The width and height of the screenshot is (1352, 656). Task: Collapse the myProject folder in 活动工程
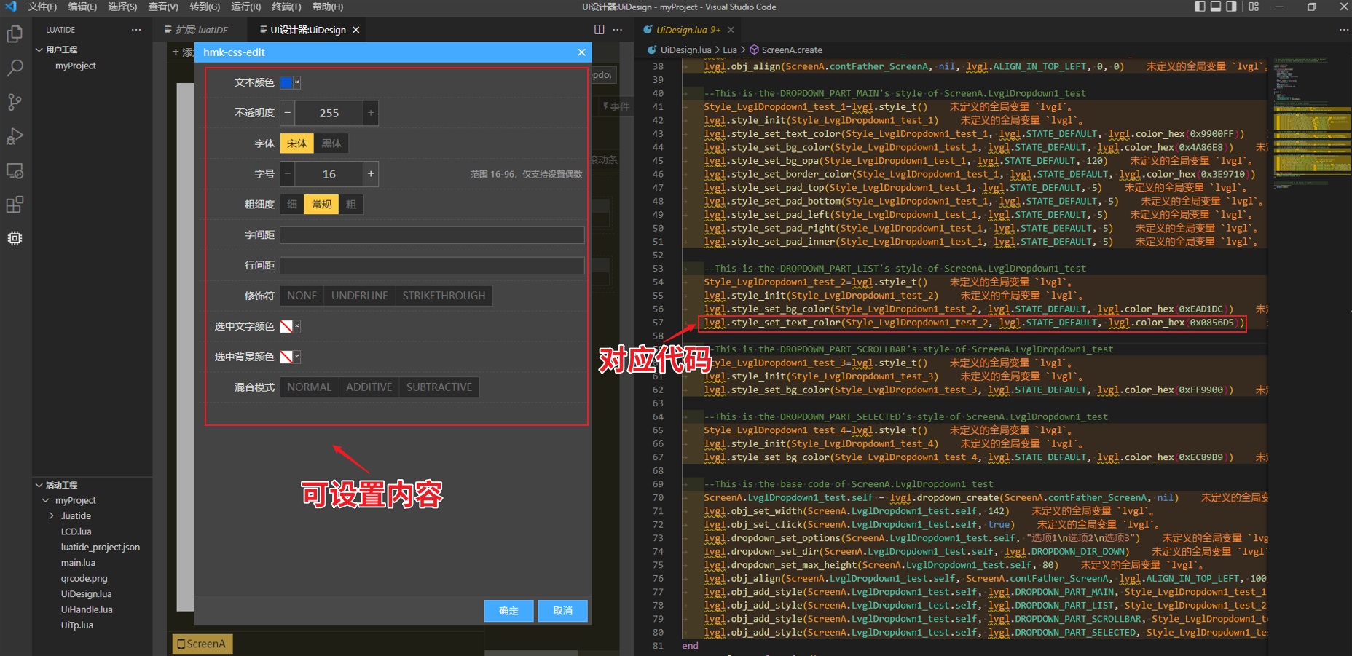46,500
